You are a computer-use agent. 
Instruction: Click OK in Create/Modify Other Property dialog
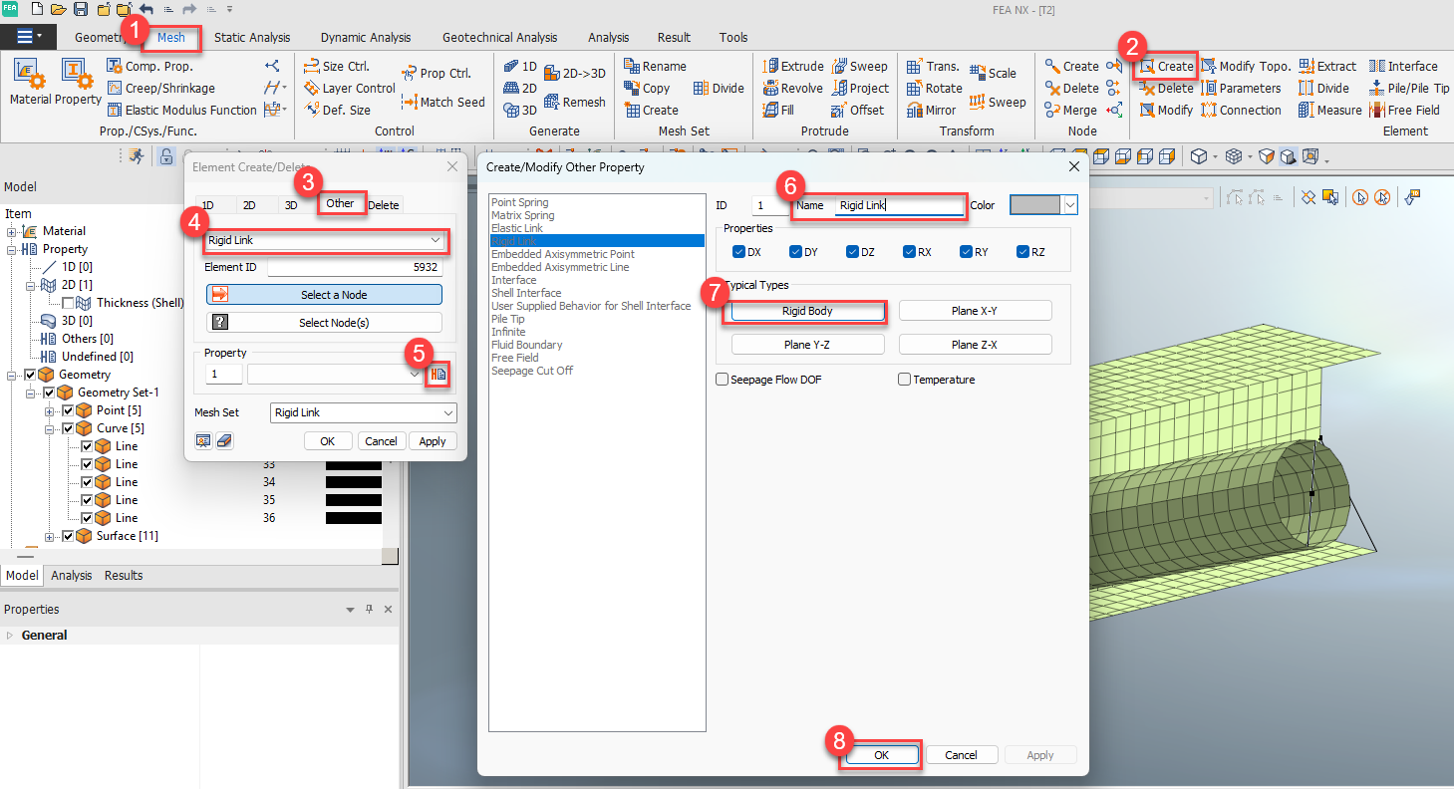[881, 755]
